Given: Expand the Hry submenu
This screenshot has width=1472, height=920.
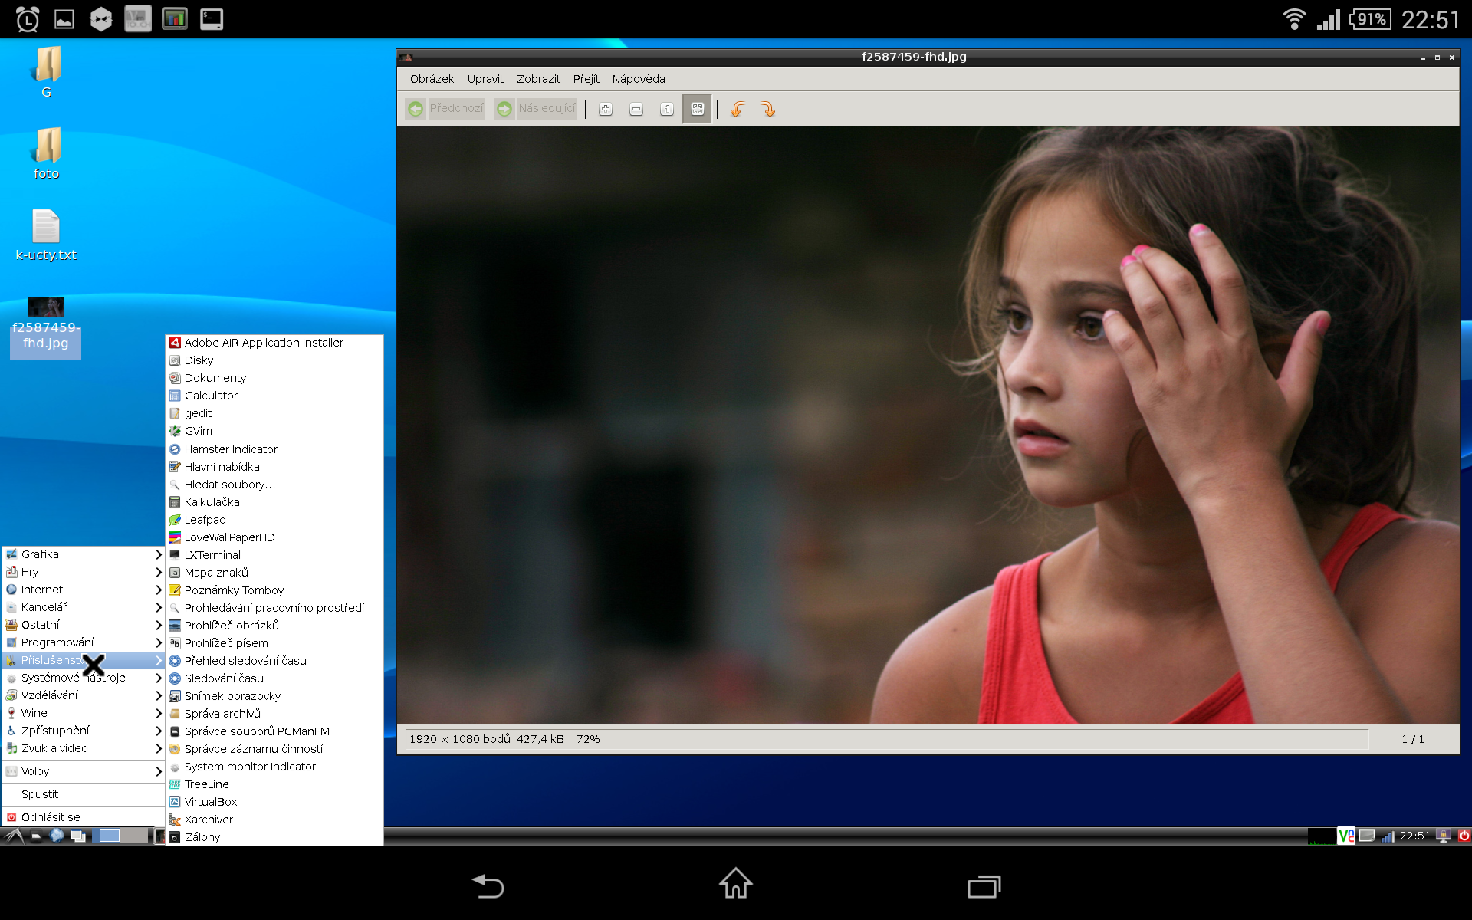Looking at the screenshot, I should click(x=84, y=572).
